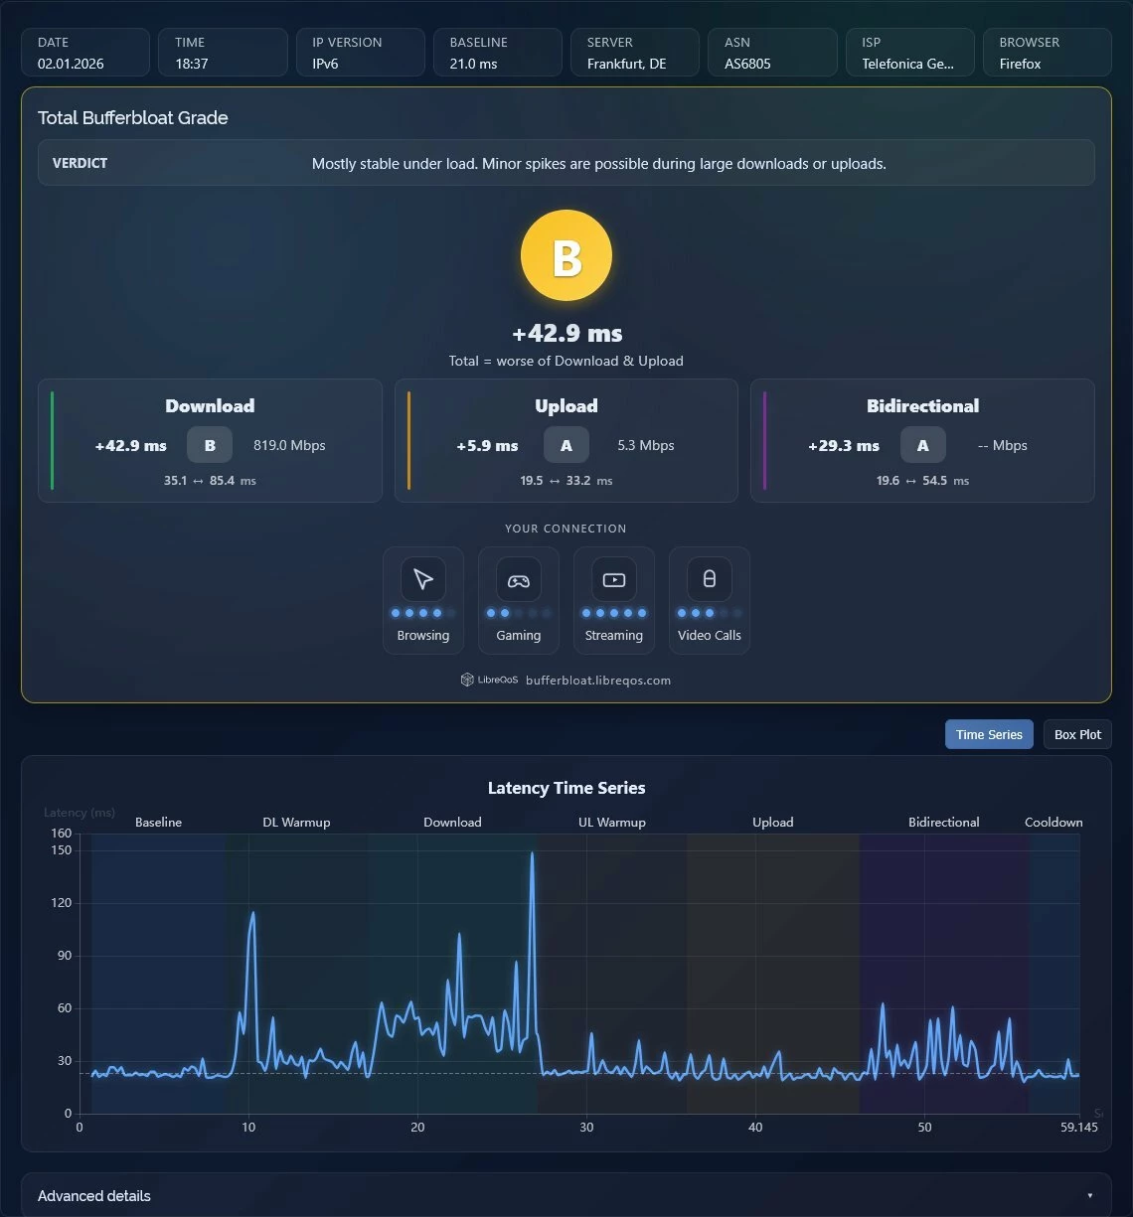Click the +29.3 ms bidirectional latency
Screen dimensions: 1133x1217
(x=844, y=446)
